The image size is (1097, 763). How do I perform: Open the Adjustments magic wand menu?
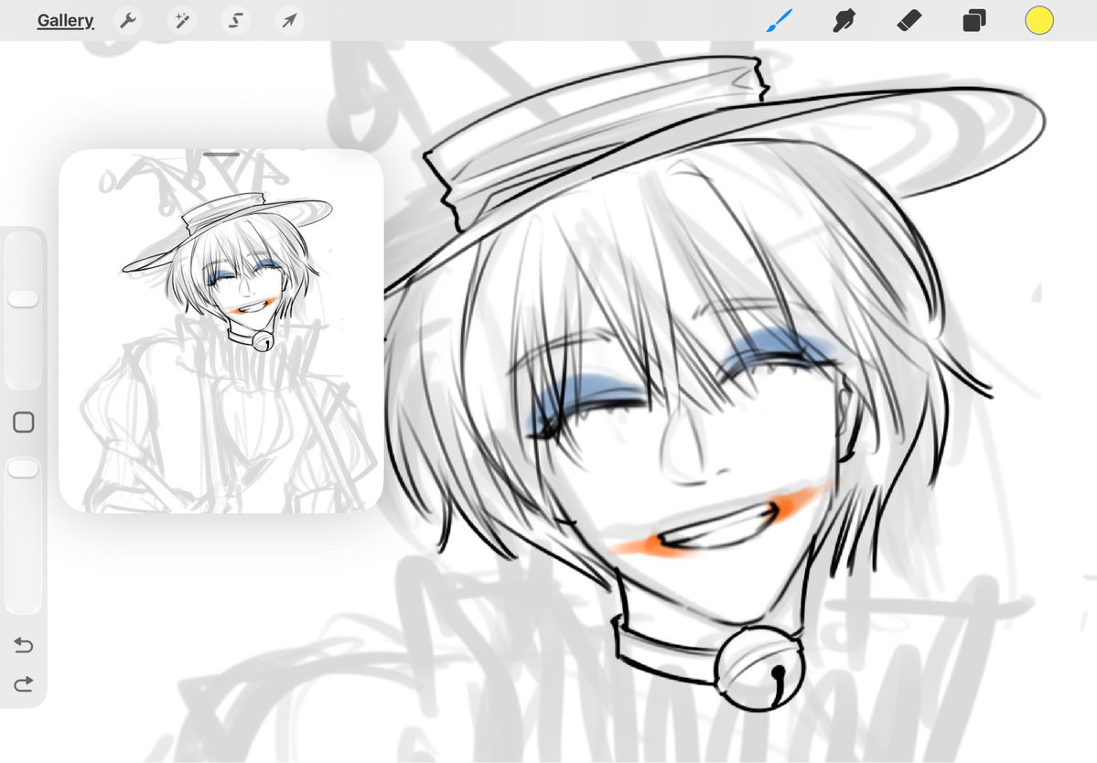pos(182,20)
